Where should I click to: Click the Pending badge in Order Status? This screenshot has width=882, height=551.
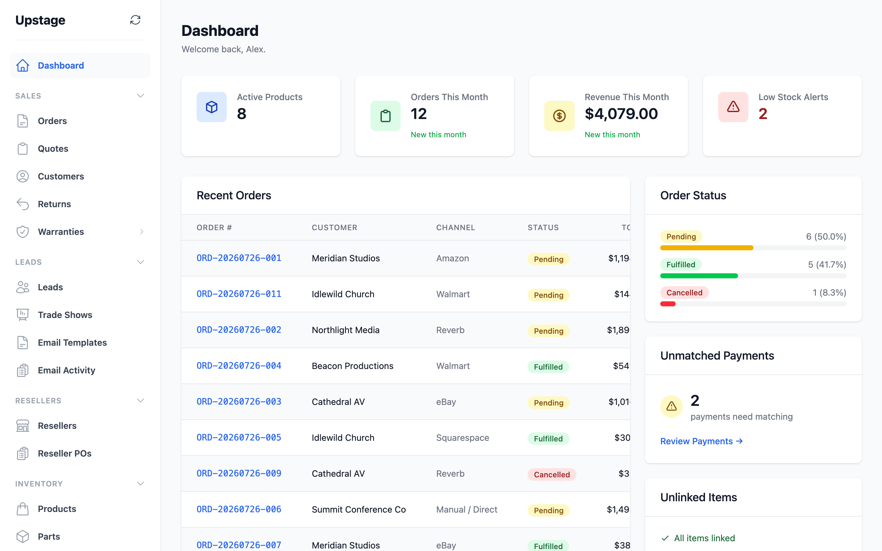681,236
